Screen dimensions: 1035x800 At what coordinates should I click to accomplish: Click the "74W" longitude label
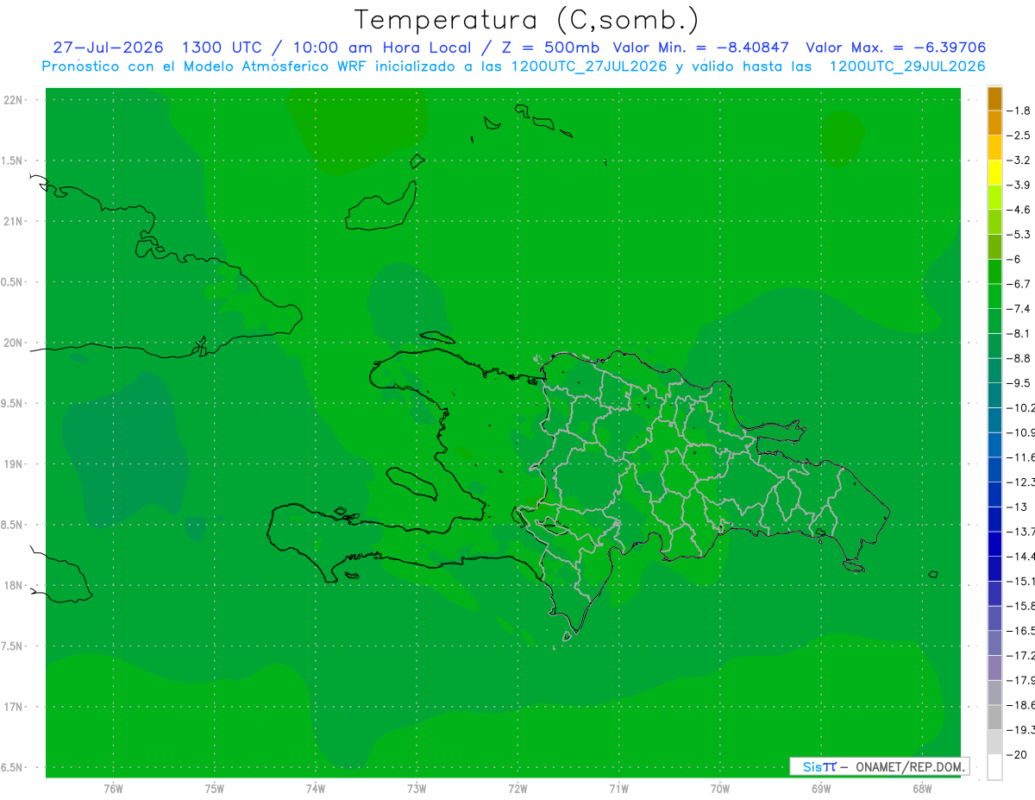pos(316,789)
